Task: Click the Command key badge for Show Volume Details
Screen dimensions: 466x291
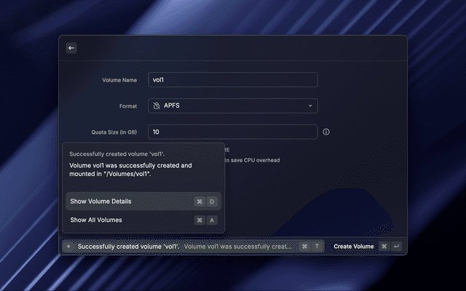Action: tap(200, 202)
